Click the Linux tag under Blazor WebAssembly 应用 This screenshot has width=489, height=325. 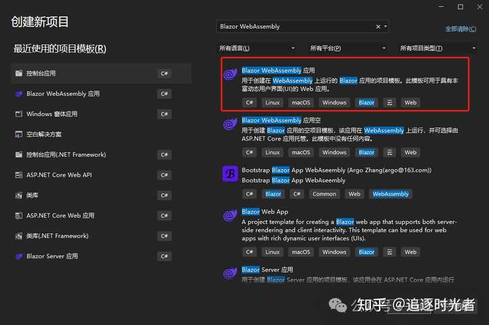(272, 102)
